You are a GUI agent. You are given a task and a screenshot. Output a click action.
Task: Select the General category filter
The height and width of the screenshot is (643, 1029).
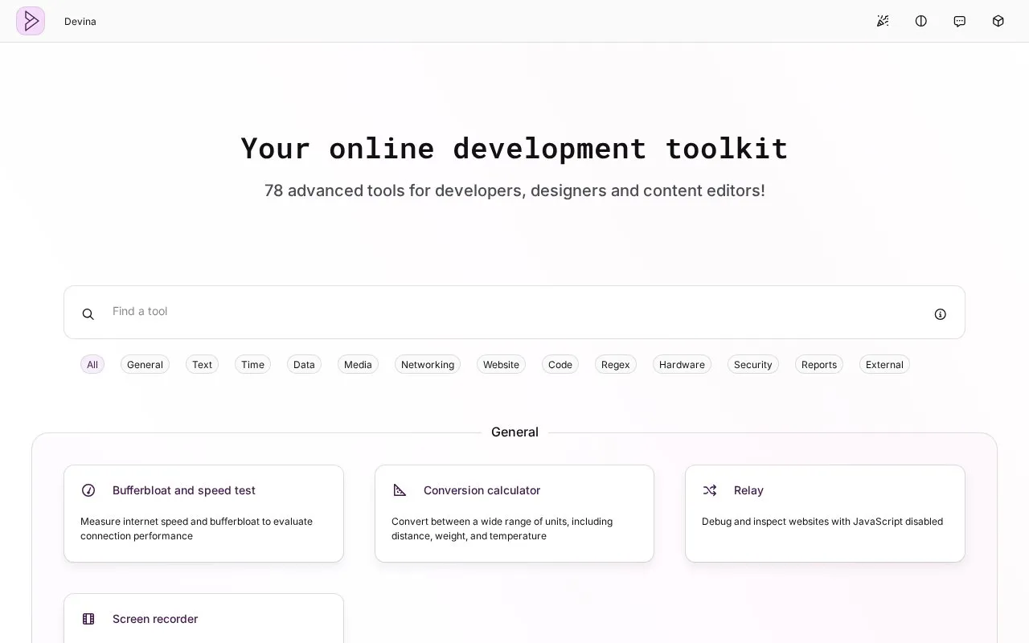coord(145,365)
